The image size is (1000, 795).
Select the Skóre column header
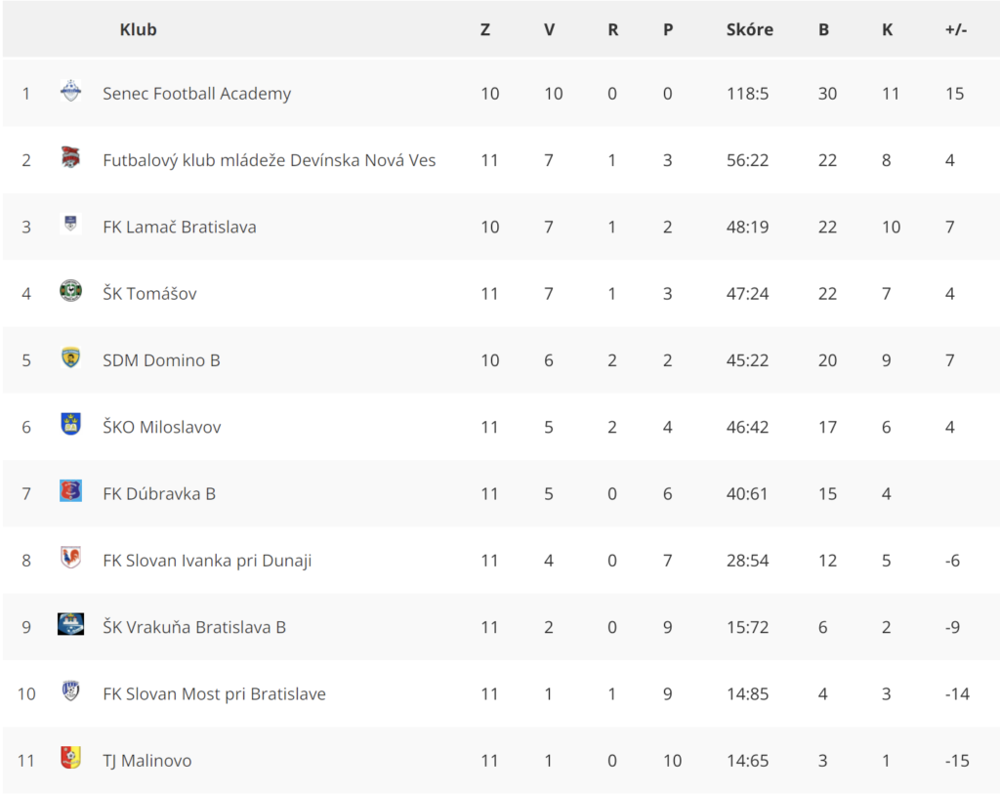(x=749, y=29)
